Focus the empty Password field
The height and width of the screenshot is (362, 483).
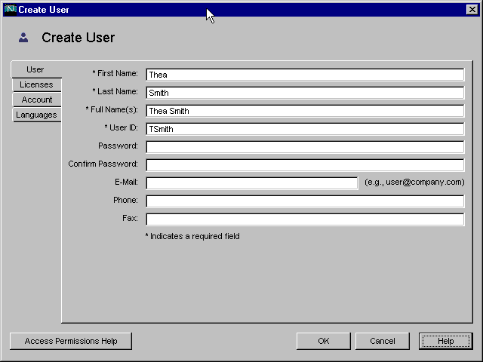tap(305, 147)
